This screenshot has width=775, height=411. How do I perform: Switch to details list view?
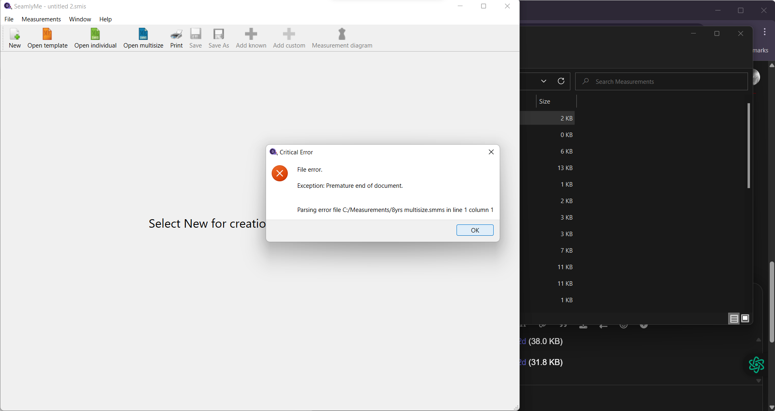click(x=734, y=319)
